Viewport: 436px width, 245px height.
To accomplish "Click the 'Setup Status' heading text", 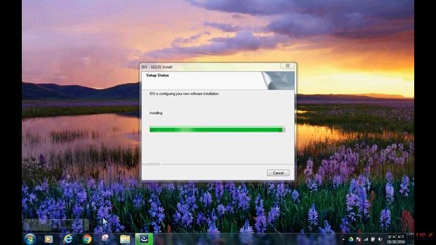I will tap(157, 76).
